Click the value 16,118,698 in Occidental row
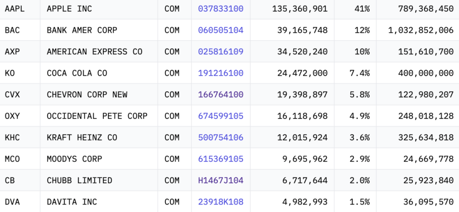Image resolution: width=459 pixels, height=212 pixels. [303, 117]
